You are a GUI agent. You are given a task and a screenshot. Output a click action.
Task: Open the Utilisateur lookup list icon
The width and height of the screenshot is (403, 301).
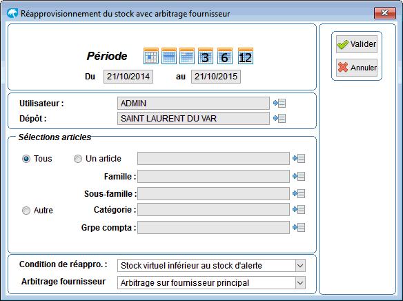coord(279,103)
